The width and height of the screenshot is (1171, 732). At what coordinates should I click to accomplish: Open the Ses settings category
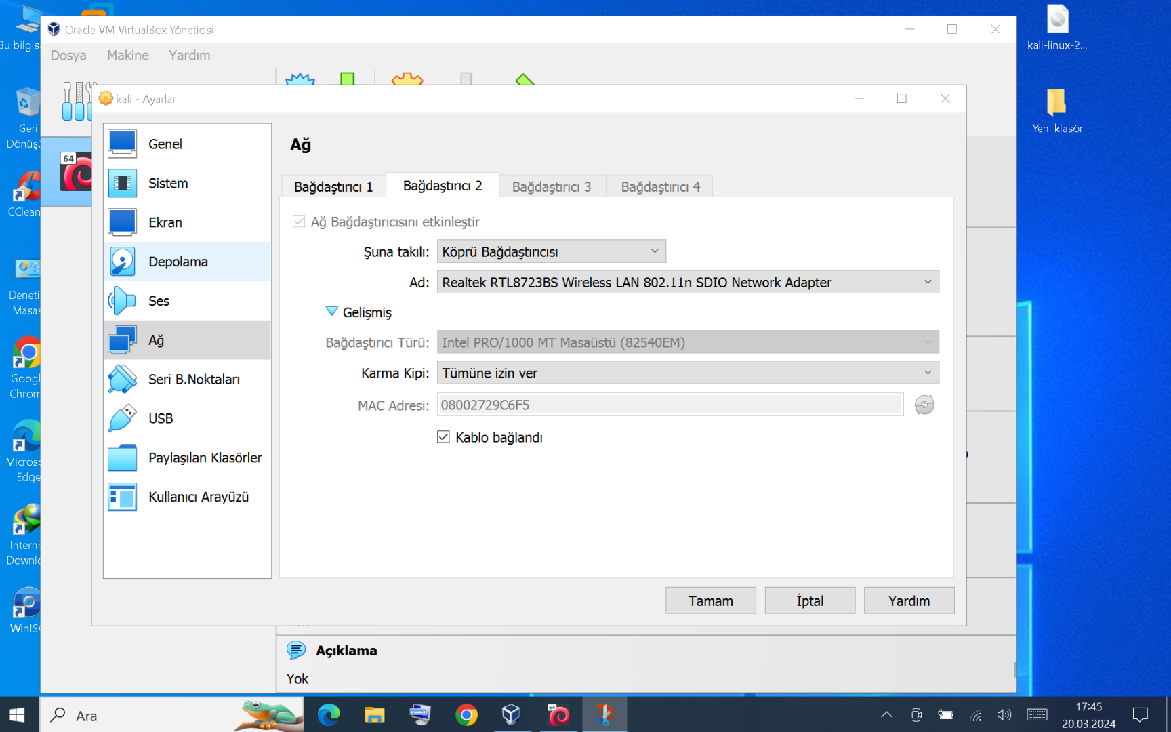pyautogui.click(x=188, y=301)
